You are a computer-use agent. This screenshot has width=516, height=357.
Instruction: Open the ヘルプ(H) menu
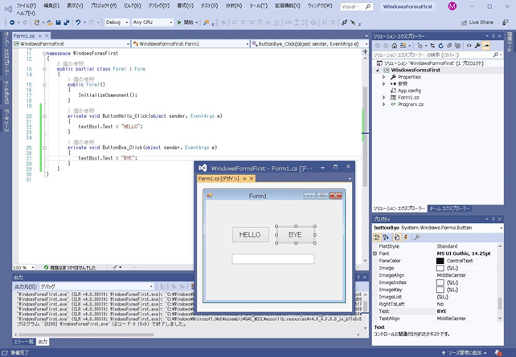pos(26,13)
